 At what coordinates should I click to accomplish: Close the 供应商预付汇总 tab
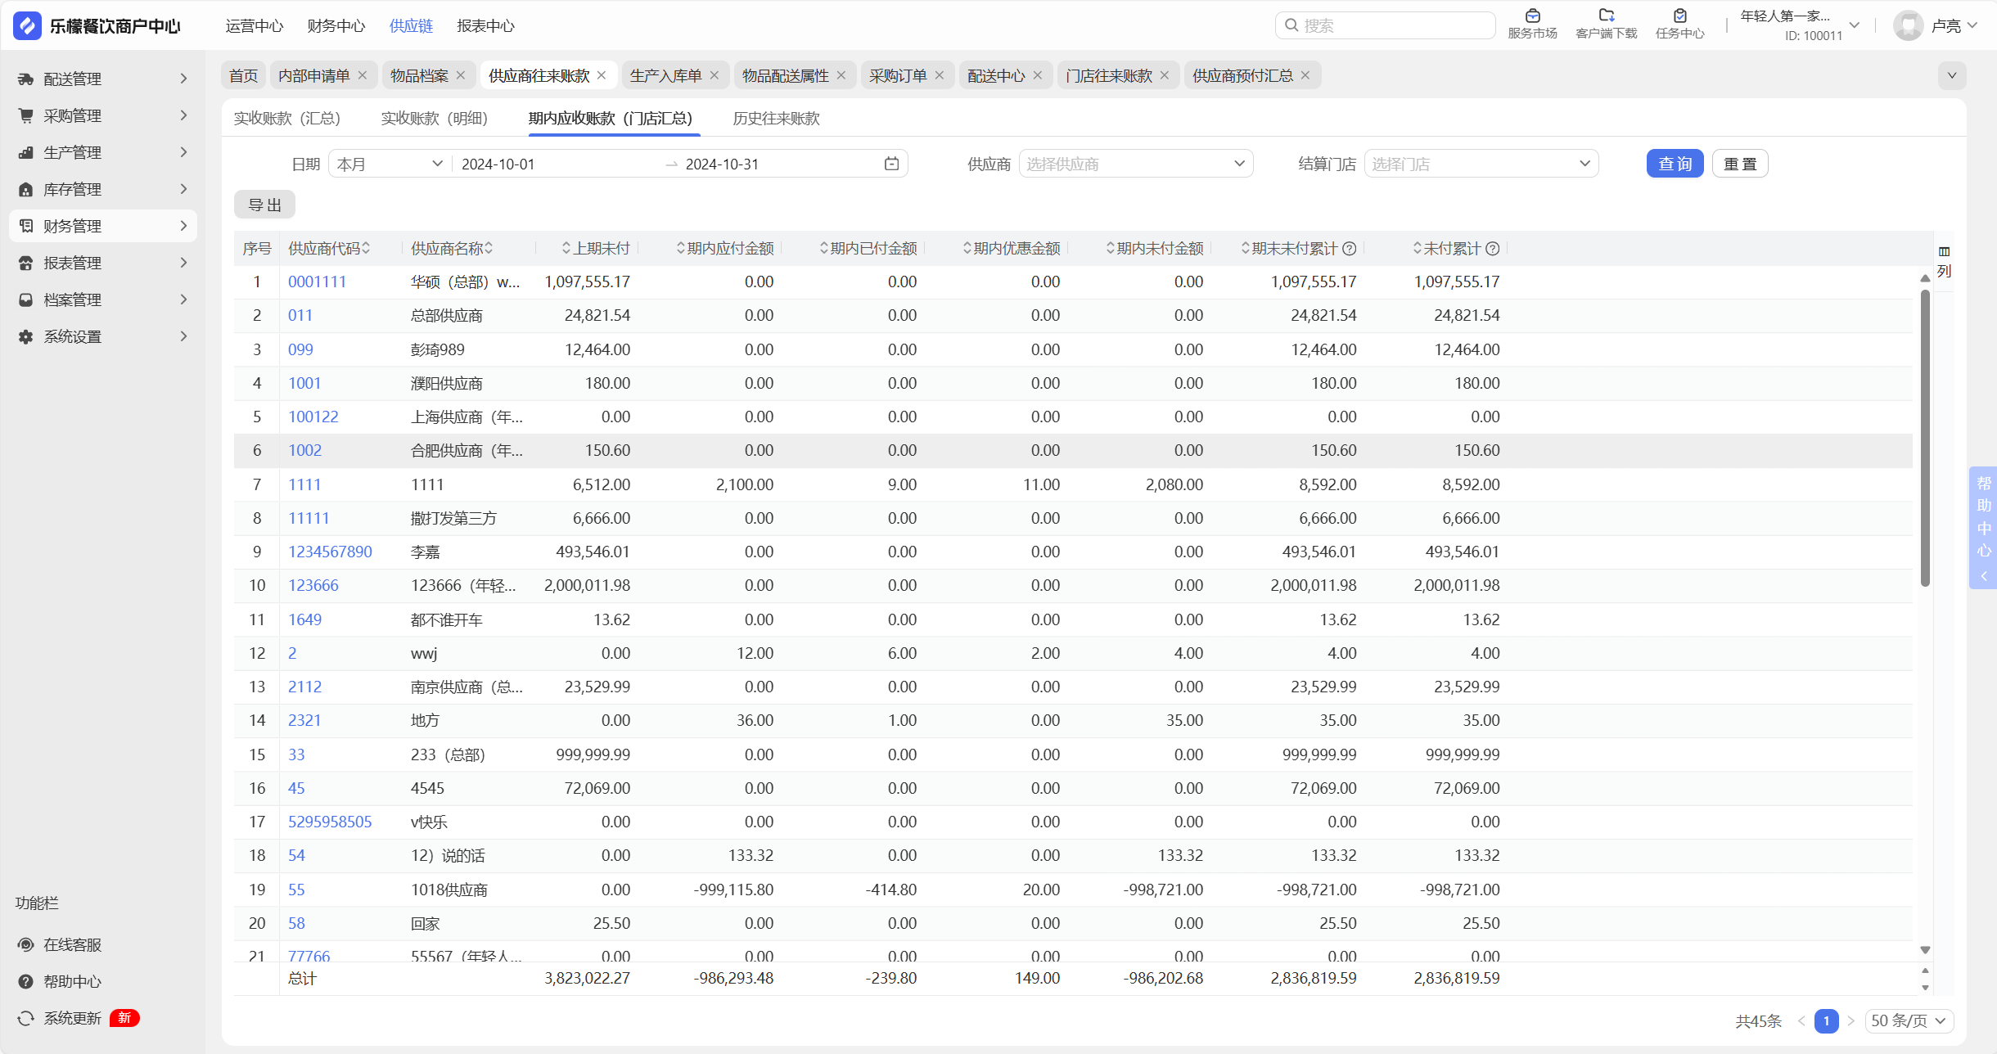point(1305,75)
